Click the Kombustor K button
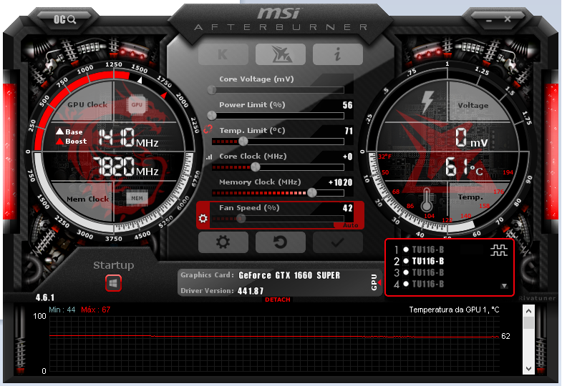 [223, 54]
